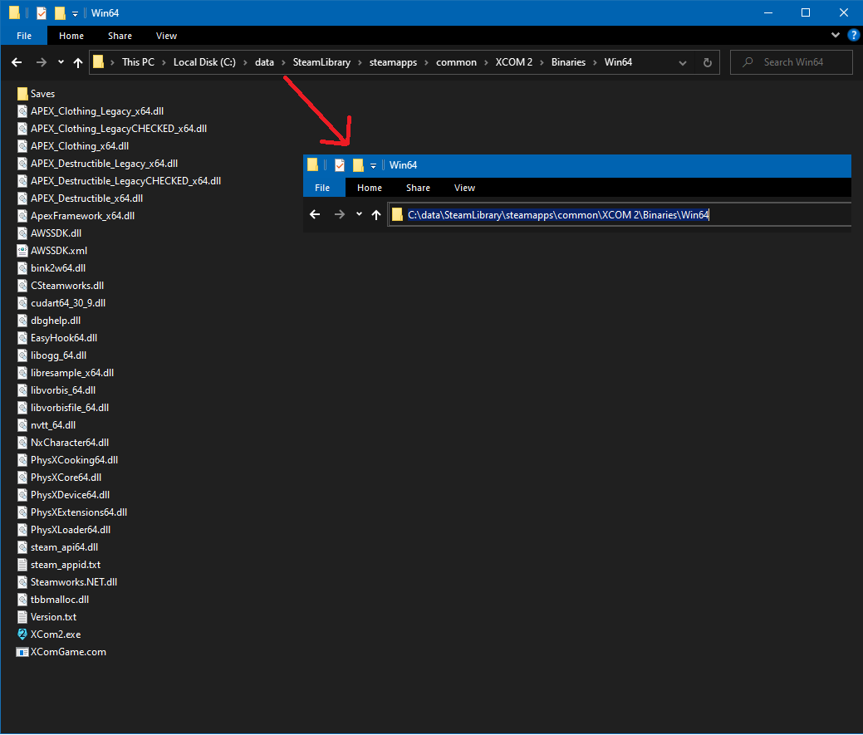Select PhysXDevice64.dll file
Image resolution: width=863 pixels, height=735 pixels.
pos(64,495)
